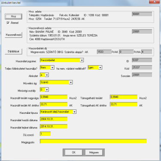The height and width of the screenshot is (161, 161).
Task: Click the text 'Megnevezés: SZÁNTÓ 30KG'
Action: pos(47,52)
